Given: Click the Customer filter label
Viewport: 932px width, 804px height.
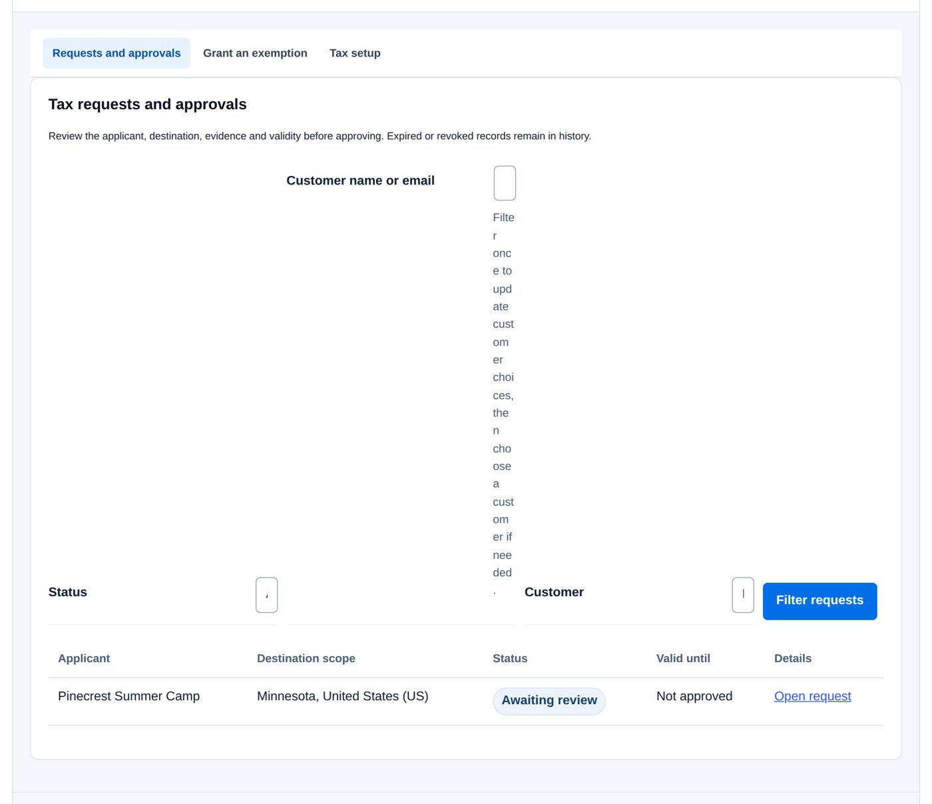Looking at the screenshot, I should tap(554, 592).
